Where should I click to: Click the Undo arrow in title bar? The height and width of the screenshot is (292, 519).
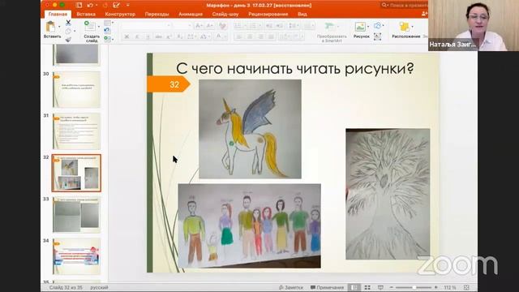(90, 6)
